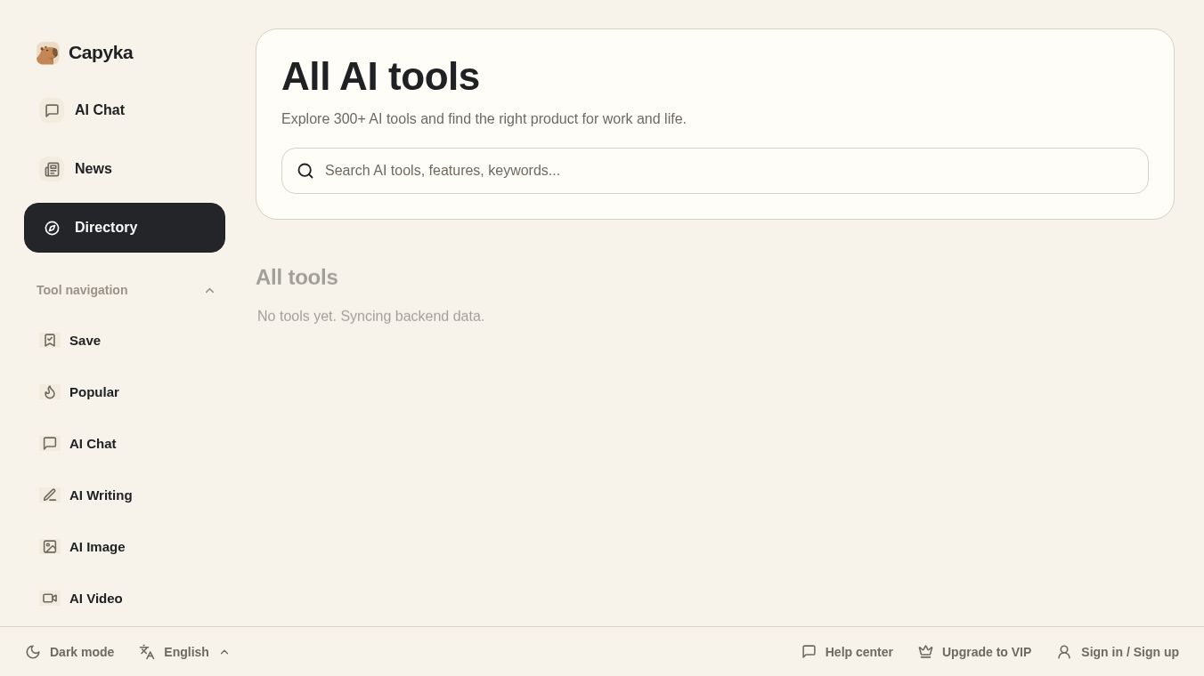Click Upgrade to VIP

pos(974,652)
